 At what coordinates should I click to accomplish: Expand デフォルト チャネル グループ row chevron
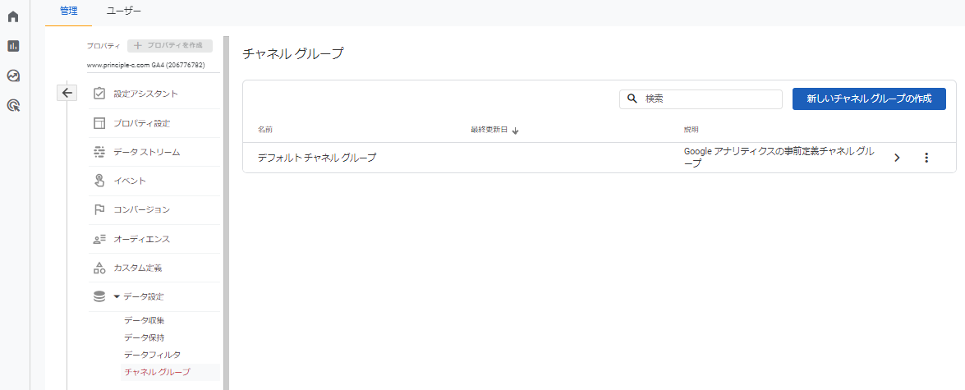[x=897, y=158]
